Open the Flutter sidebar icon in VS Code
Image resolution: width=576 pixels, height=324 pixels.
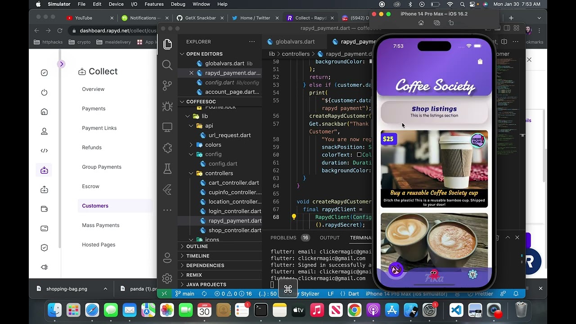pos(167,189)
